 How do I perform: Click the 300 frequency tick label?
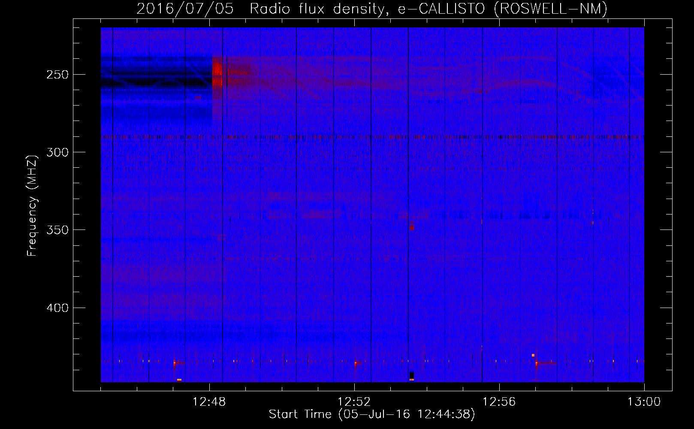(x=57, y=152)
